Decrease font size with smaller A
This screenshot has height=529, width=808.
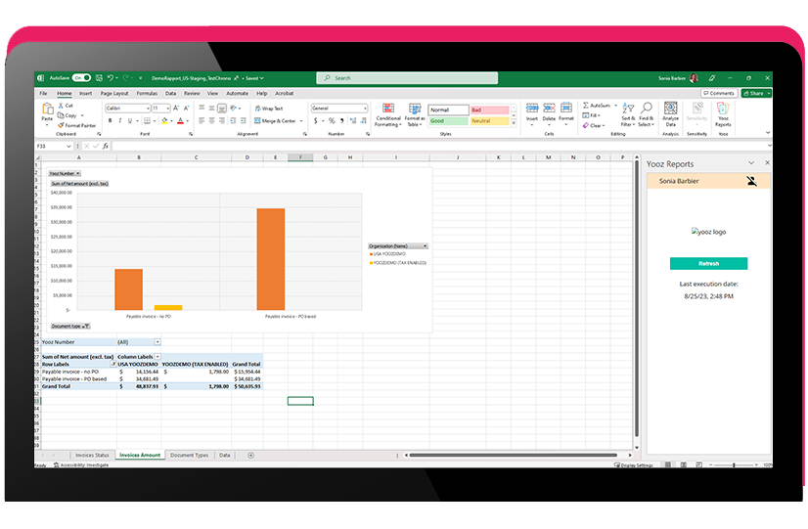186,109
